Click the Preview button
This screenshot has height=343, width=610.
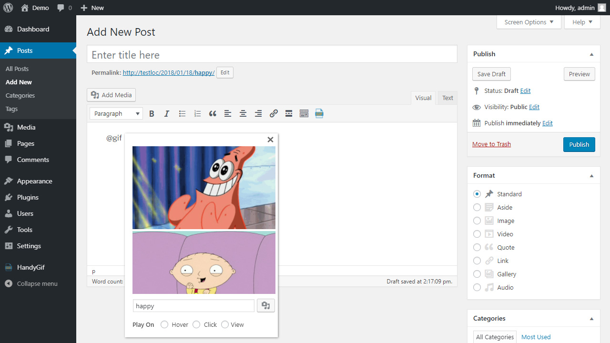coord(579,74)
